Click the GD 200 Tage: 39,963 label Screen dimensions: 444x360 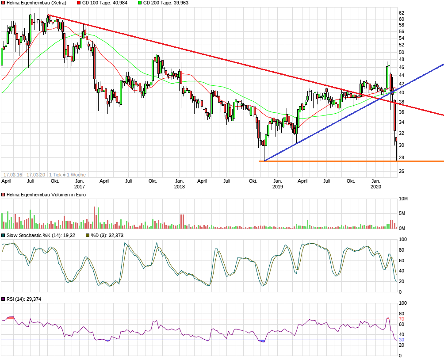[166, 3]
